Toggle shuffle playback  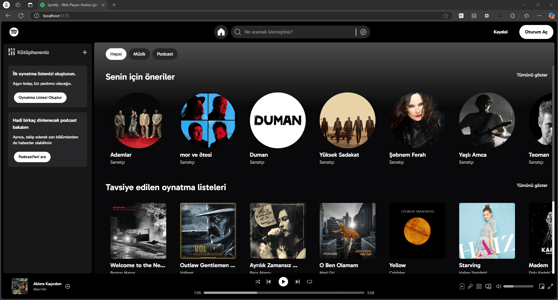tap(258, 282)
